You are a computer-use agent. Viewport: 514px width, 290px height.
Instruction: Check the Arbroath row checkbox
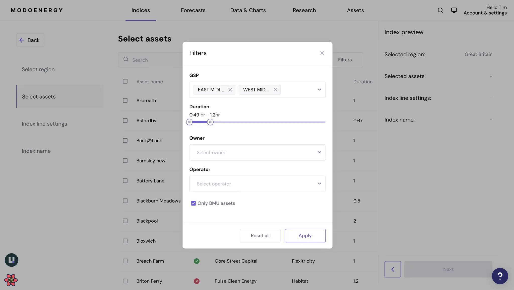click(125, 101)
